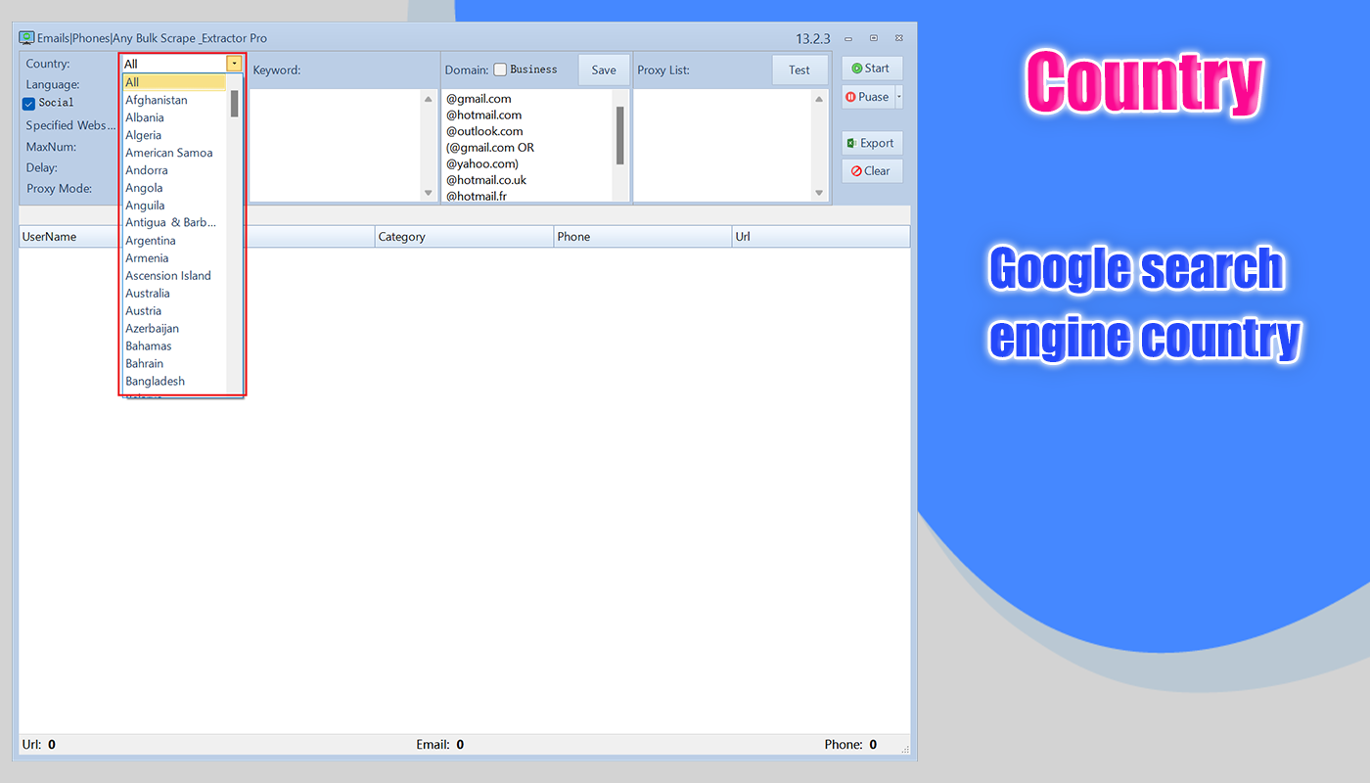Open the arrow menu beside the Puase button
The height and width of the screenshot is (783, 1370).
pos(899,97)
